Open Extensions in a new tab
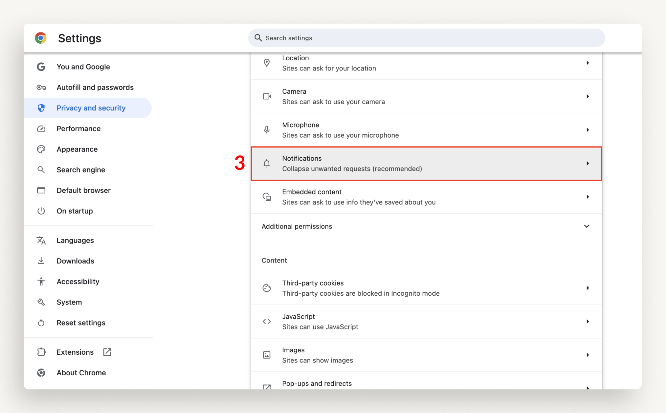666x413 pixels. (107, 352)
